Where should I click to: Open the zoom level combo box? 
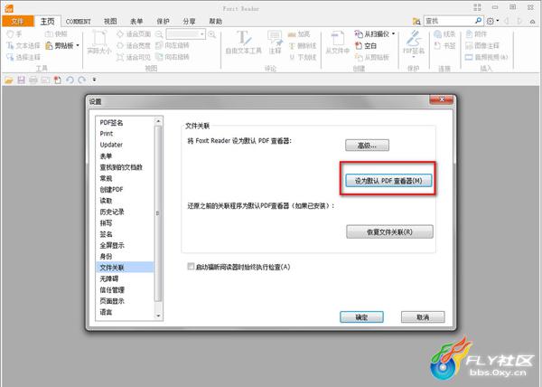click(186, 33)
